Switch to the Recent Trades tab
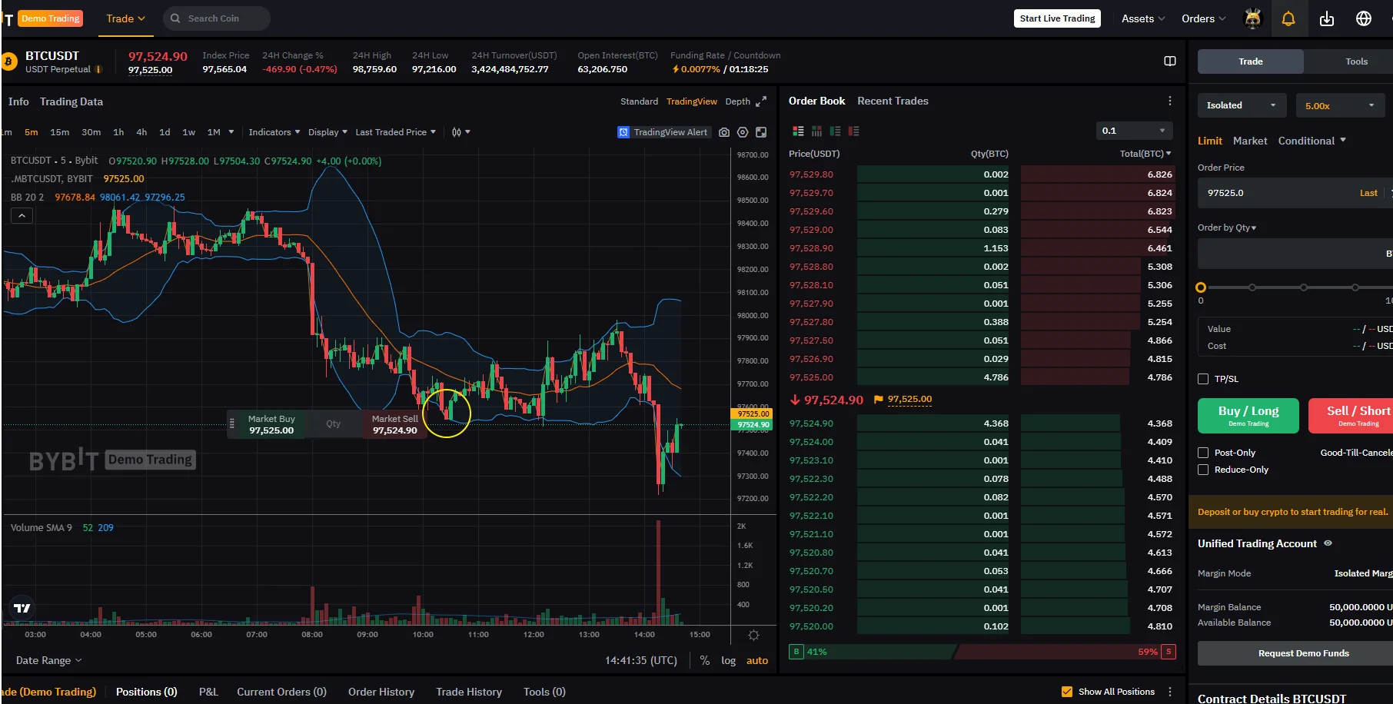This screenshot has height=704, width=1393. (893, 101)
